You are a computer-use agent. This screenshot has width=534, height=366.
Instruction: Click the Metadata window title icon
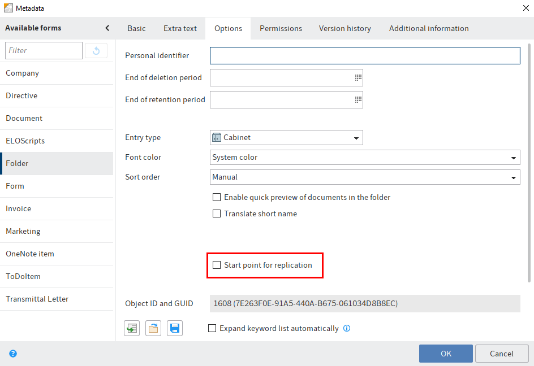coord(8,8)
